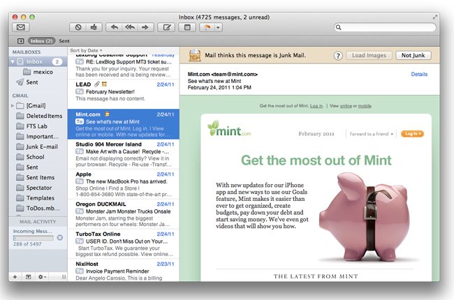This screenshot has height=300, width=454.
Task: Toggle full screen arrows icon
Action: coord(434,17)
